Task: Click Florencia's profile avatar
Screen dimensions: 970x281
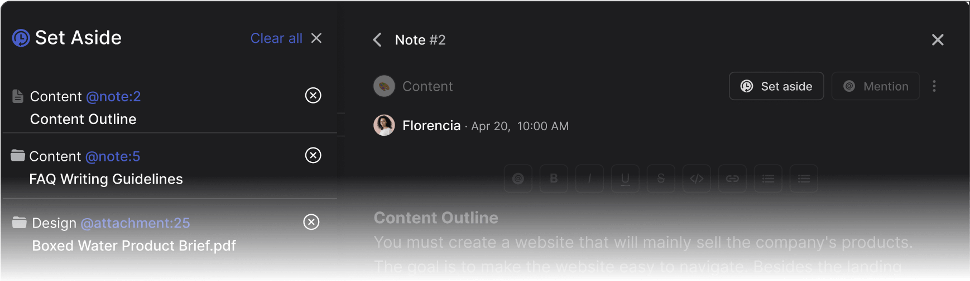Action: (x=384, y=126)
